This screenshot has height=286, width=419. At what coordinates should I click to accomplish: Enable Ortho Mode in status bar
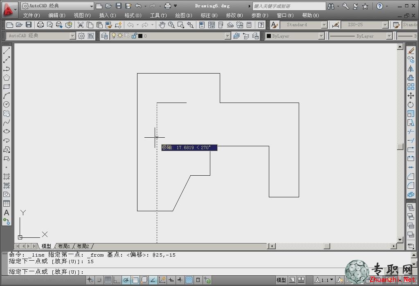(x=117, y=280)
